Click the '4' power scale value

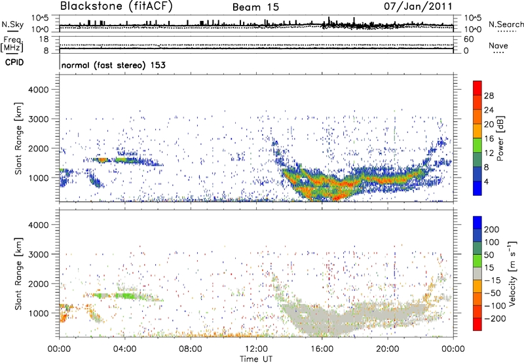[487, 181]
